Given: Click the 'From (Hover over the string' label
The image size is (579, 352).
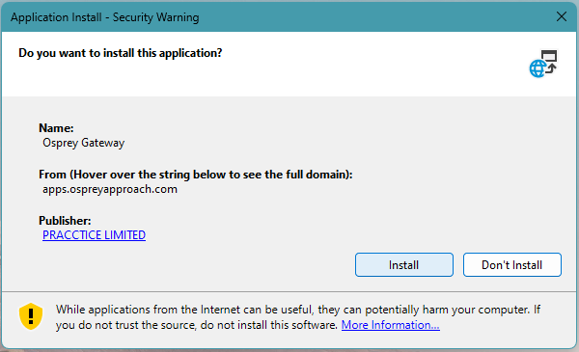Looking at the screenshot, I should pyautogui.click(x=196, y=175).
